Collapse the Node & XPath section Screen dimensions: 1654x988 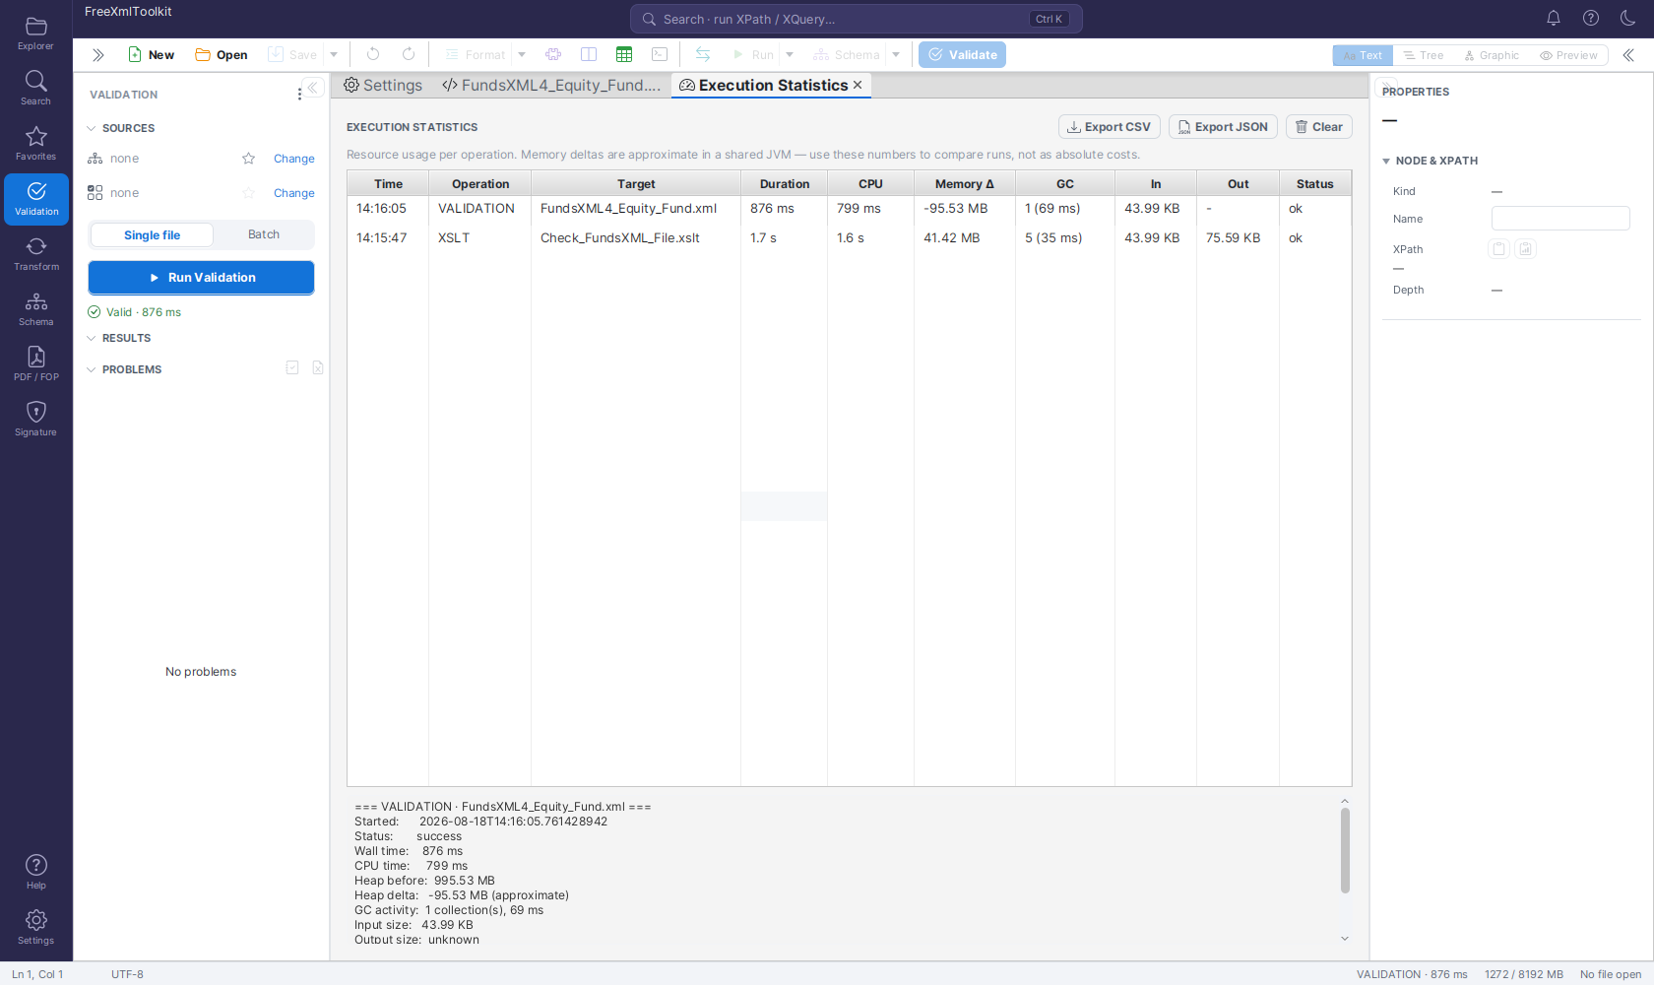pyautogui.click(x=1386, y=161)
